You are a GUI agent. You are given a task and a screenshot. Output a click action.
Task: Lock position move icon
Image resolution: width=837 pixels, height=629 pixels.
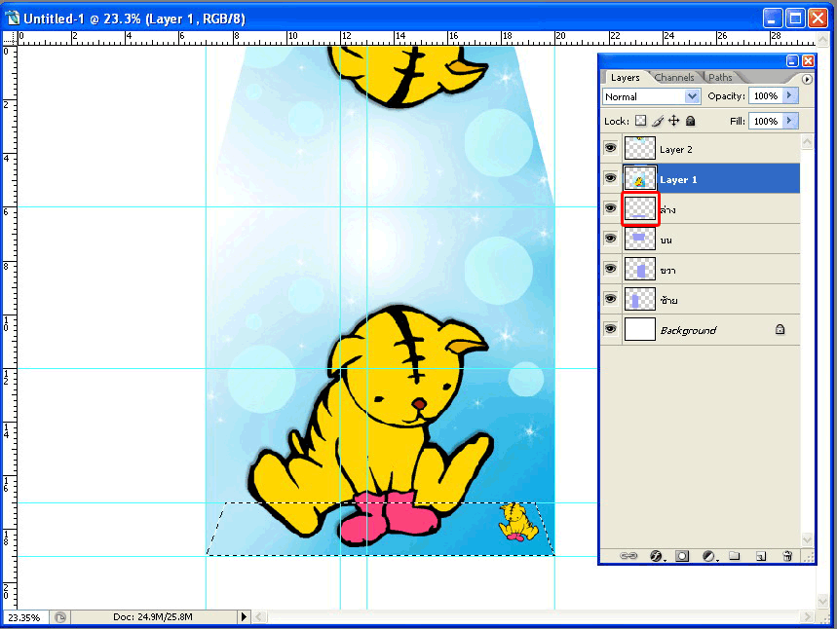[x=674, y=121]
